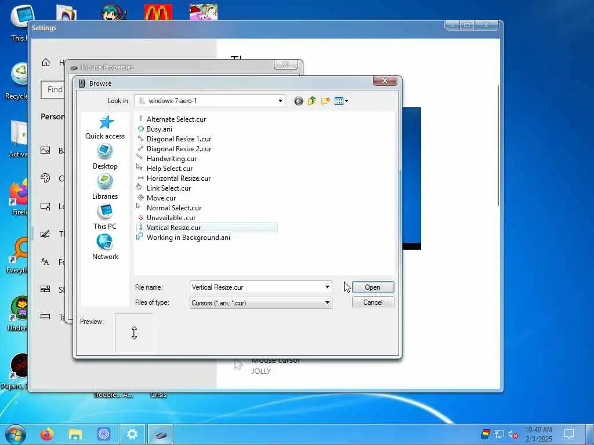Click Mouse cursor JOLLY option in Settings
Viewport: 594px width, 445px height.
[x=267, y=366]
